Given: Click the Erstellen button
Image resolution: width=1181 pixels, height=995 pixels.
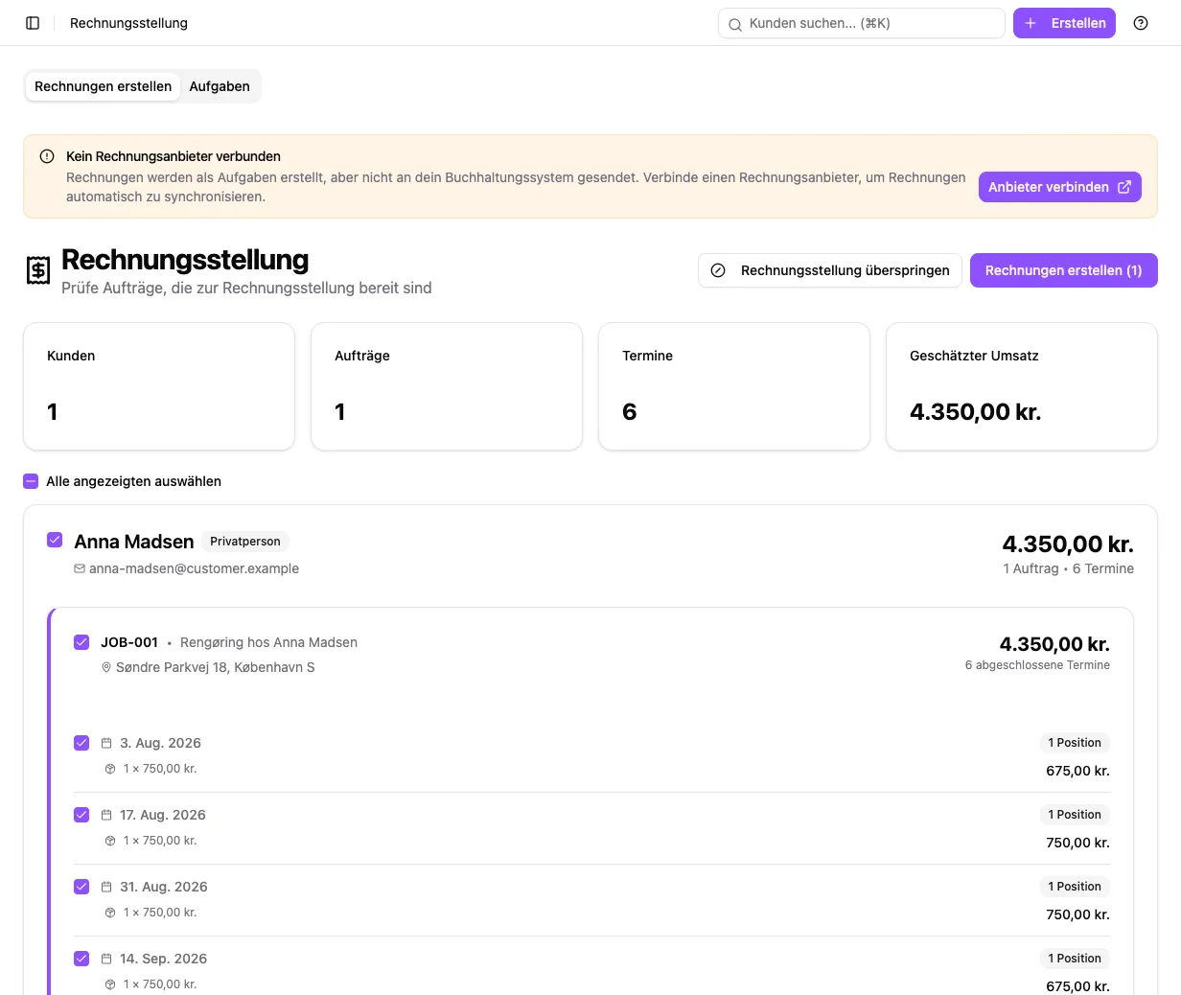Looking at the screenshot, I should (1064, 23).
